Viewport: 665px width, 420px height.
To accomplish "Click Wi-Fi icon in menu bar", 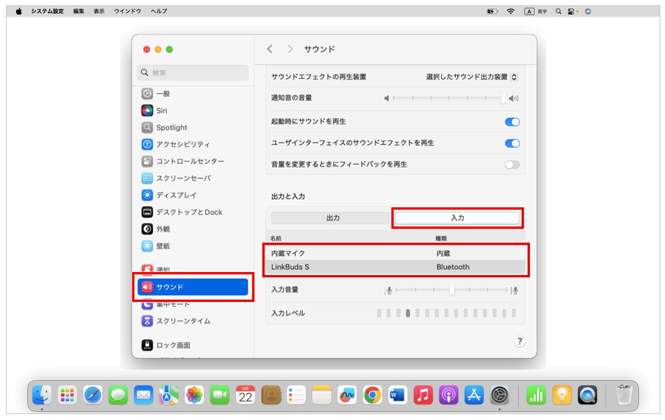I will tap(511, 11).
